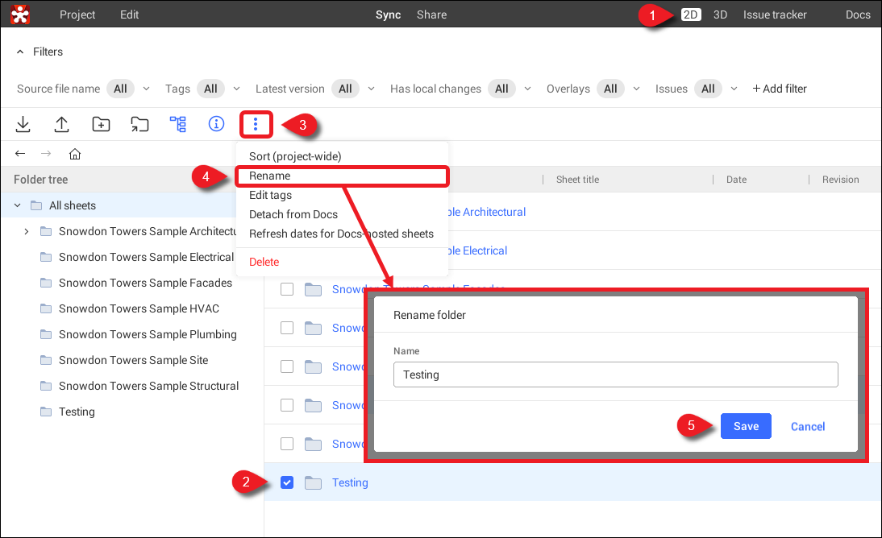Click the Name input field
882x538 pixels.
615,375
